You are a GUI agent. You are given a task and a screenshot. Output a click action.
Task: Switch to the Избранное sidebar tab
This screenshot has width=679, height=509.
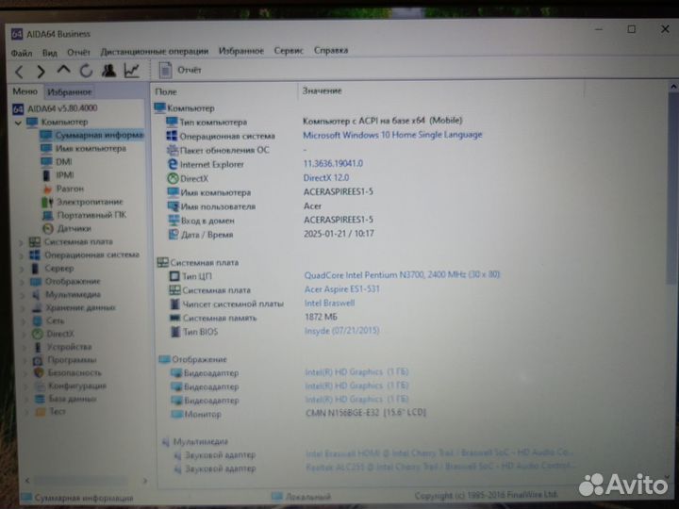pyautogui.click(x=69, y=91)
